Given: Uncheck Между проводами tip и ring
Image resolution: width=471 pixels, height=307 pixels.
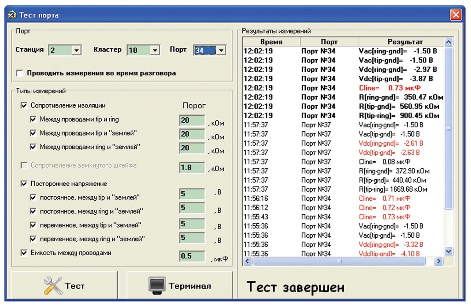Looking at the screenshot, I should coord(33,119).
